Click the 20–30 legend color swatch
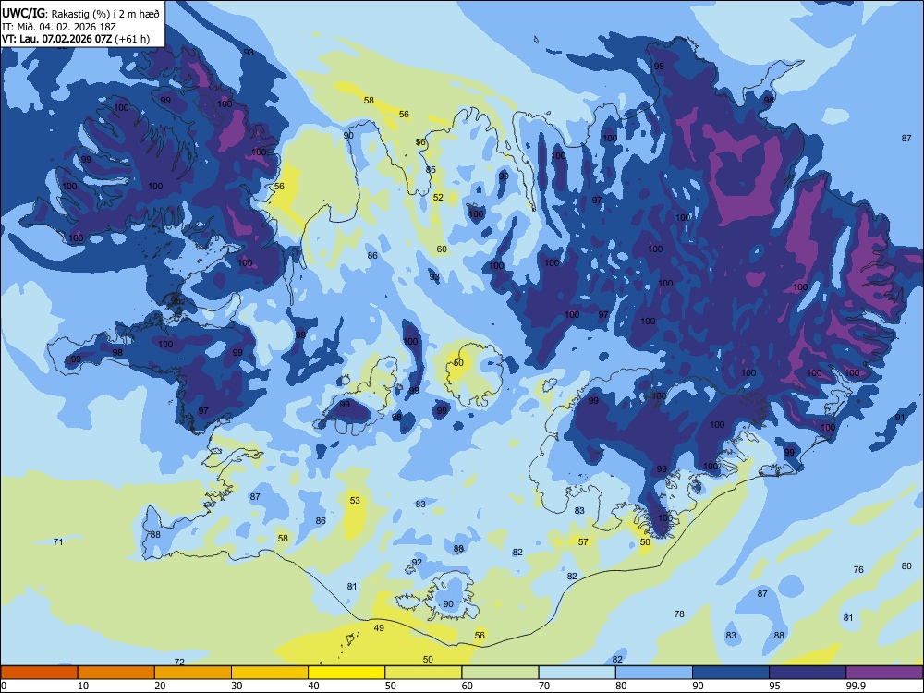Image resolution: width=924 pixels, height=693 pixels. click(193, 673)
